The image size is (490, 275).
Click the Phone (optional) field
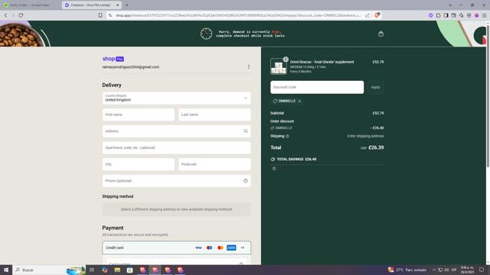click(177, 181)
